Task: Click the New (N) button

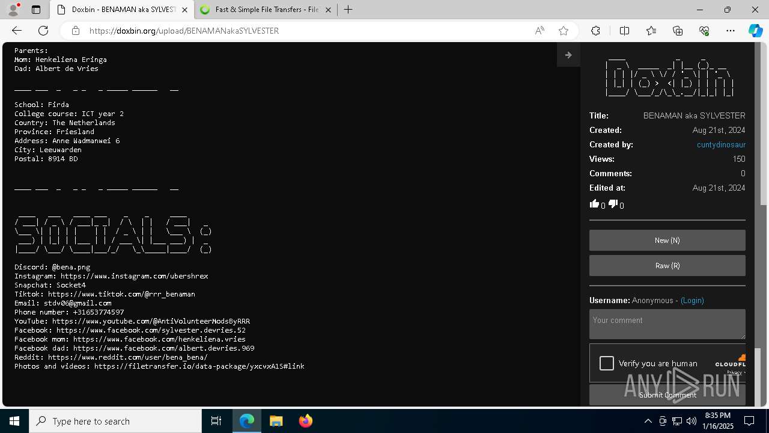Action: (667, 240)
